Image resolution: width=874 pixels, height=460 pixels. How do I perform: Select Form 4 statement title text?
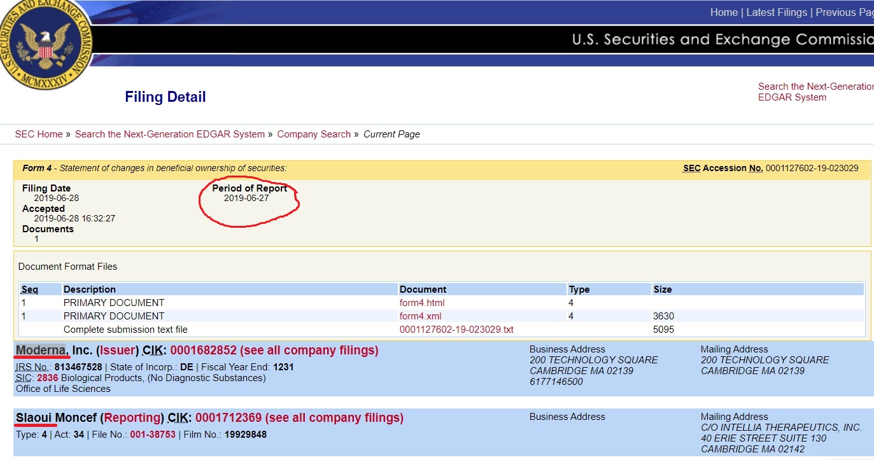[155, 169]
